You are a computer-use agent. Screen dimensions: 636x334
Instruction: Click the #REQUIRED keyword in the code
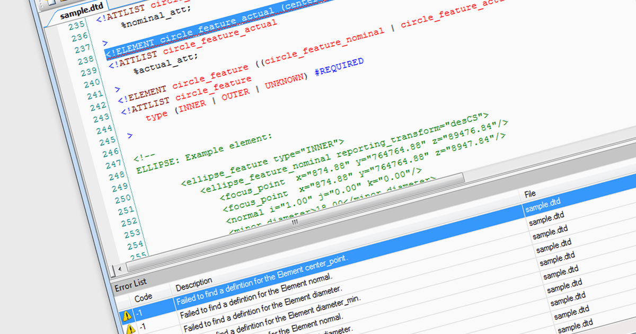(x=339, y=67)
